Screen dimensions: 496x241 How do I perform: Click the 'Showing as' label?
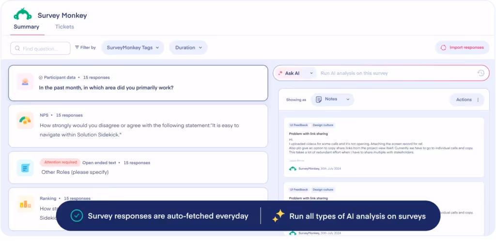click(x=296, y=99)
